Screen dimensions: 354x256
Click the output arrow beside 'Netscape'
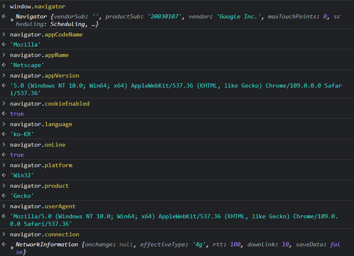(4, 65)
